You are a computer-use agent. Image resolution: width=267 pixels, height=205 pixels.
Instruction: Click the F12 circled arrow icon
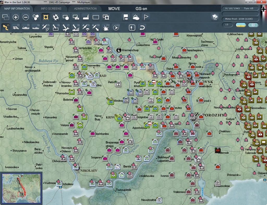116,27
